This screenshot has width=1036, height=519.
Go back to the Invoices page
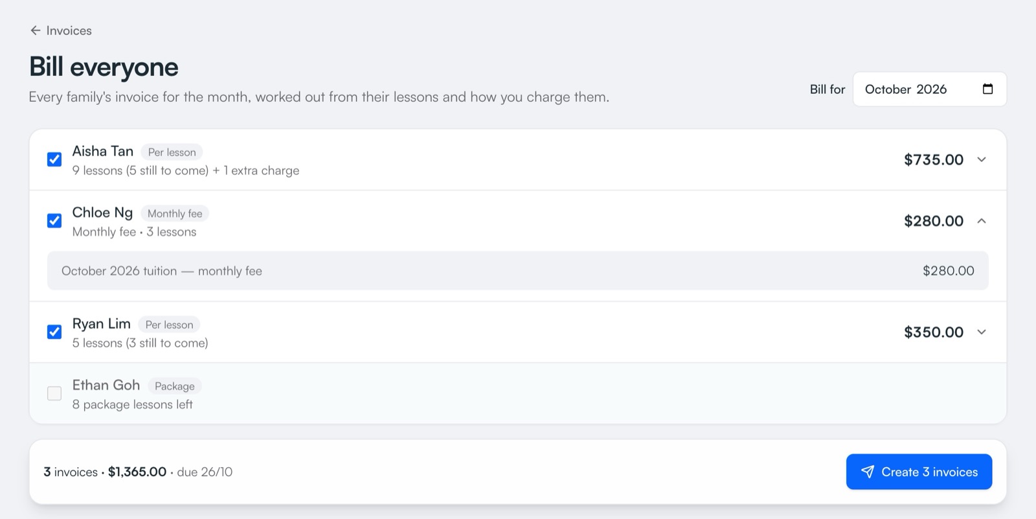(61, 30)
